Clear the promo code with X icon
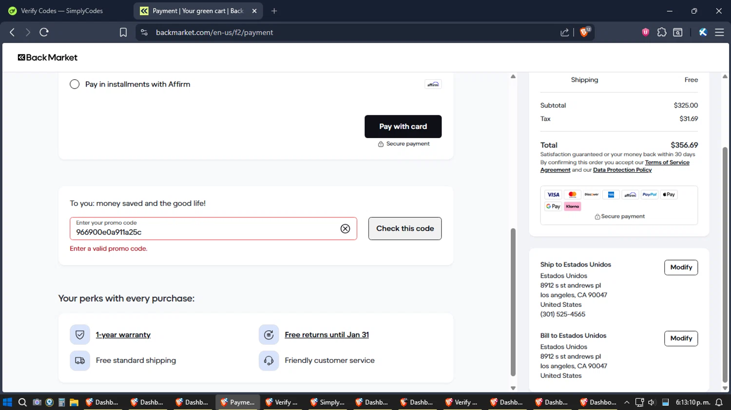 point(345,229)
